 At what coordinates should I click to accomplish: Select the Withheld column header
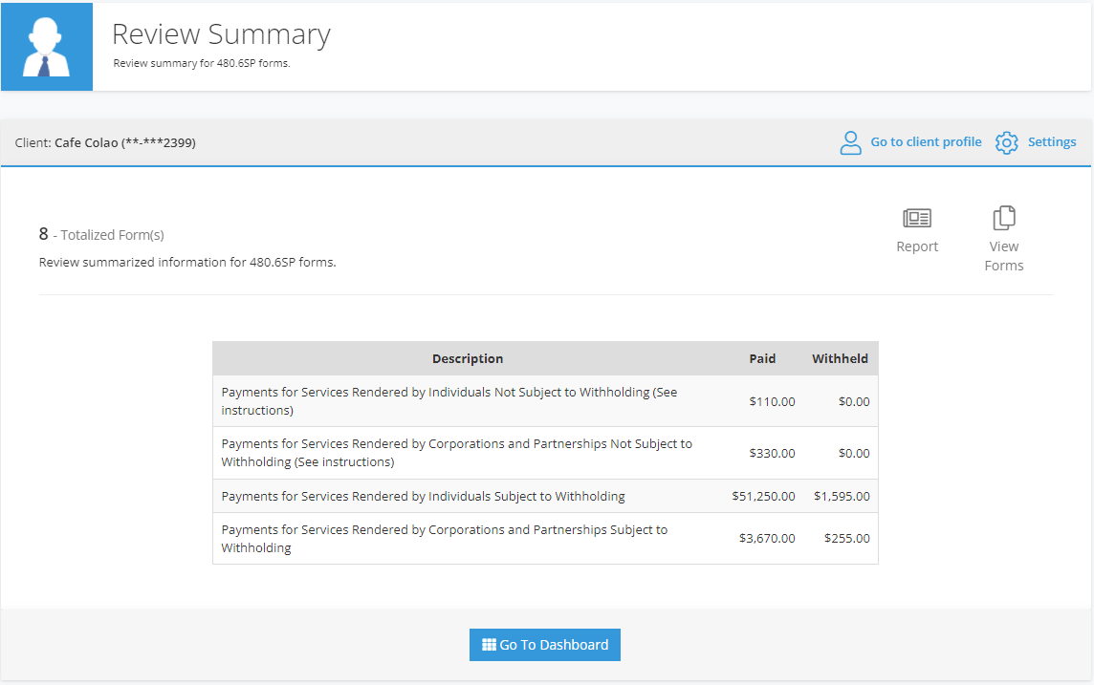[840, 359]
